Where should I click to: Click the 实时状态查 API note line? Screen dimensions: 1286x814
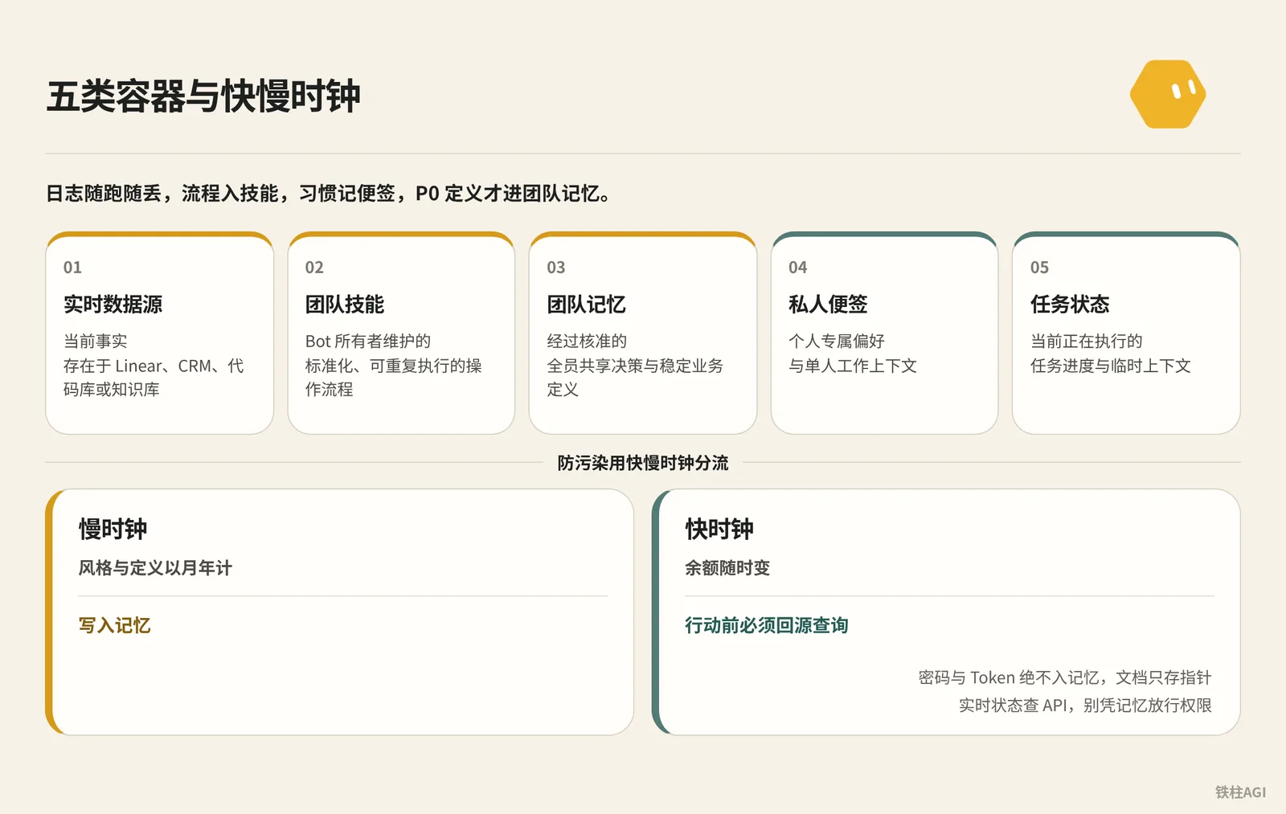point(1085,706)
